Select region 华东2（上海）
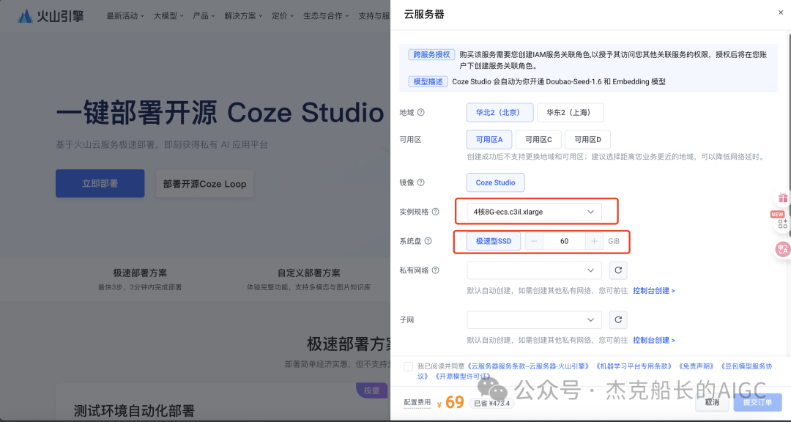791x422 pixels. 570,113
